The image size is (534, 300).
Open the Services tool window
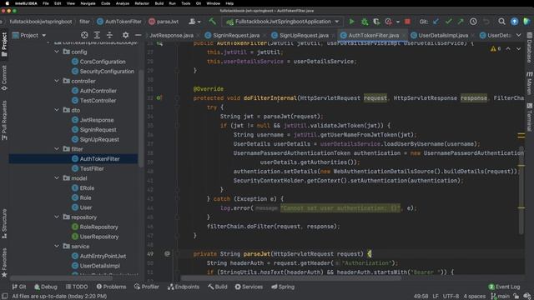coord(249,287)
